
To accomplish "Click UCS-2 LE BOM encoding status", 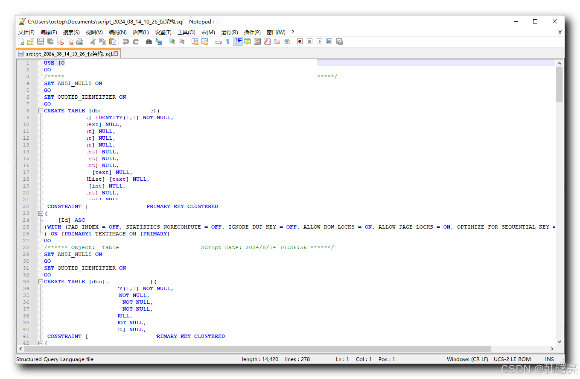I will 512,359.
